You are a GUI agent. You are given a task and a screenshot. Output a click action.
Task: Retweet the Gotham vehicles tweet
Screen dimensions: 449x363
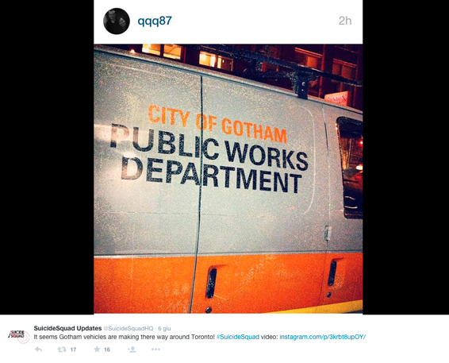coord(62,349)
